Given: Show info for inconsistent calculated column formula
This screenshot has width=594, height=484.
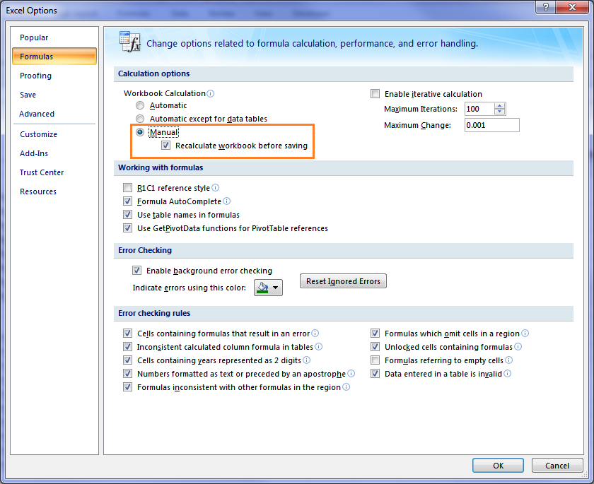Looking at the screenshot, I should (318, 347).
